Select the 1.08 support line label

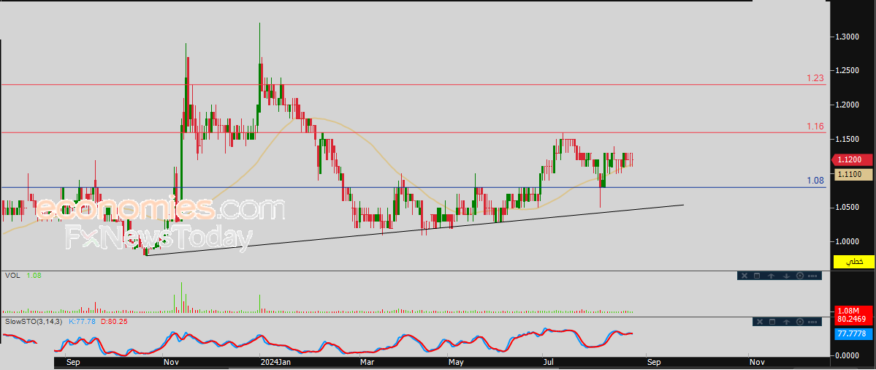815,181
